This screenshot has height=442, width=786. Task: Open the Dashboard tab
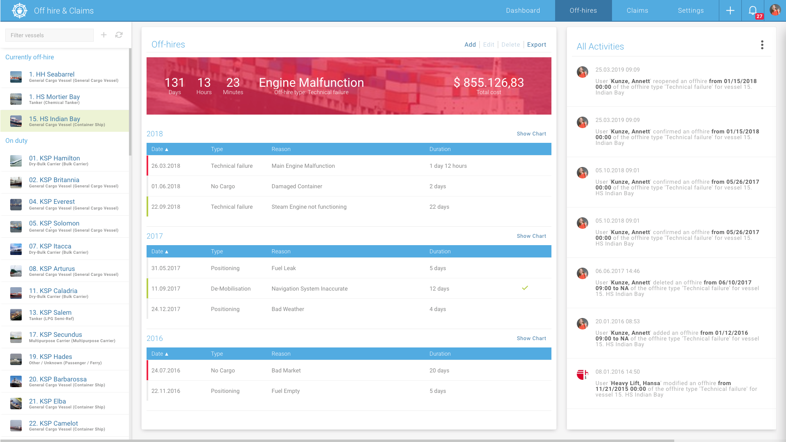point(523,11)
